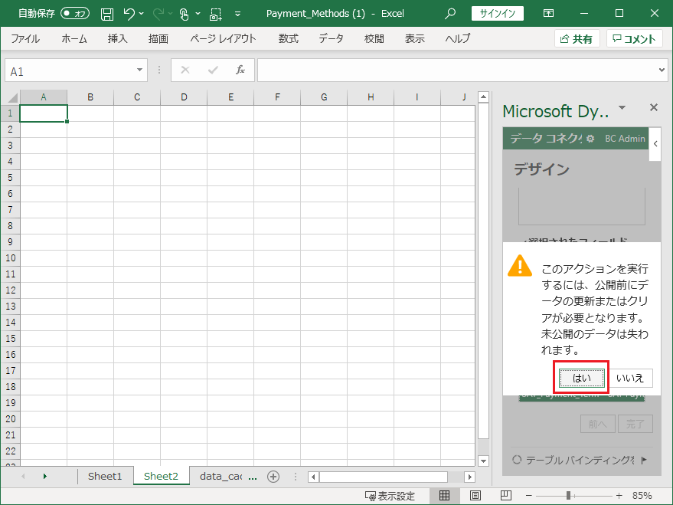Click the vertical scrollbar up arrow
The image size is (673, 505).
[483, 97]
